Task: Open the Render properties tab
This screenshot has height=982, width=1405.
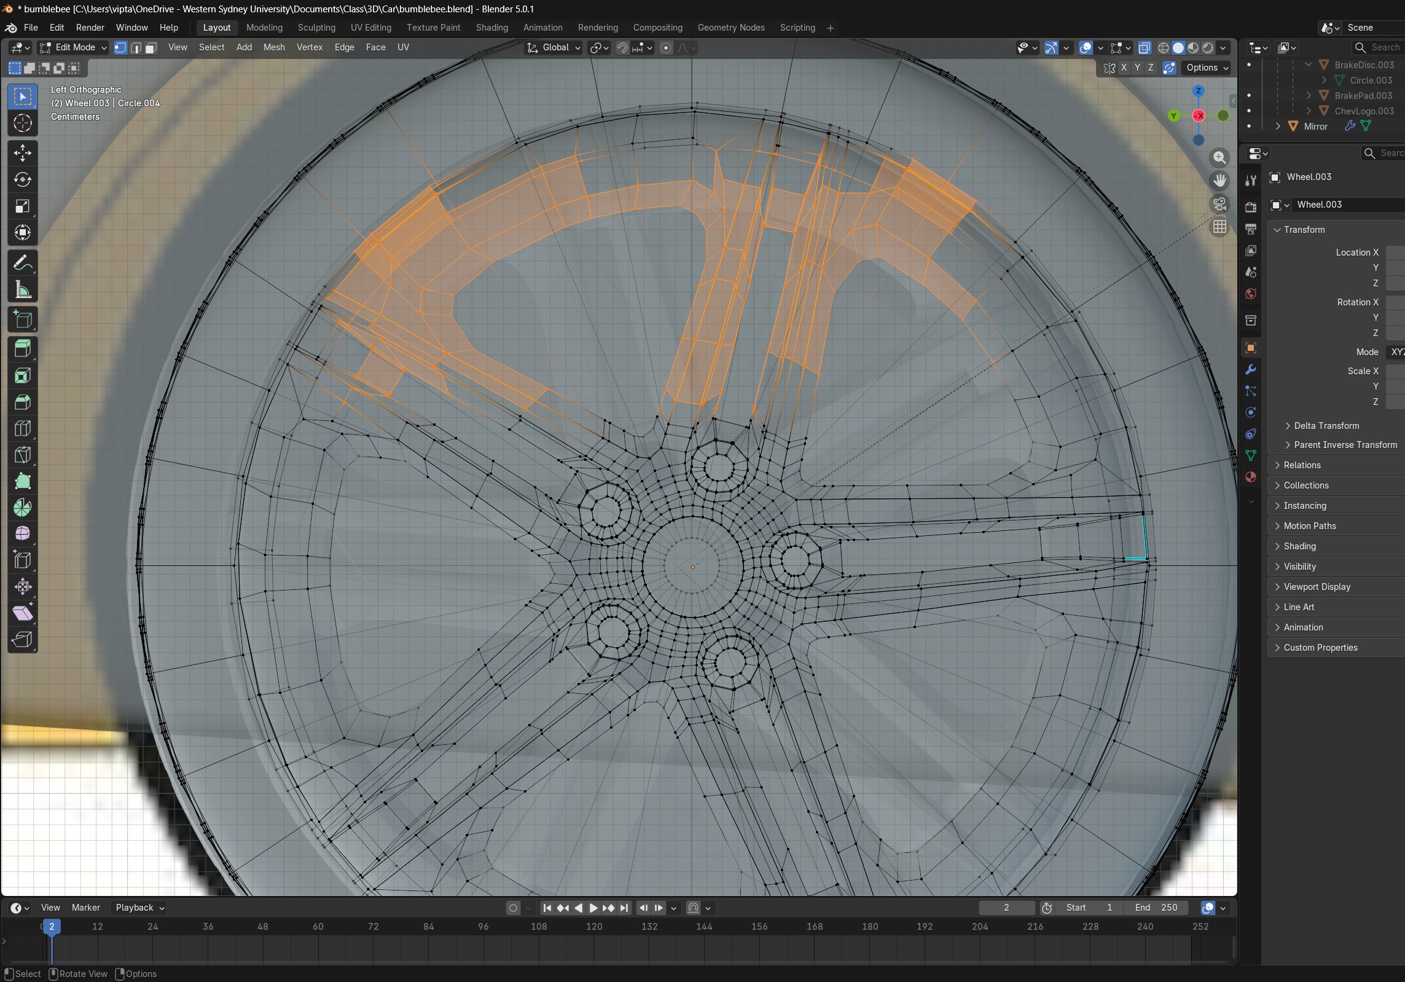Action: 1250,207
